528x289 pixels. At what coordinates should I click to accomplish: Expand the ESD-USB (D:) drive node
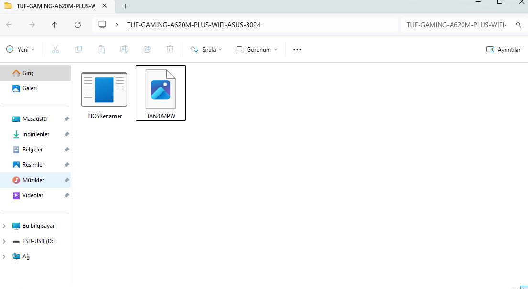(x=4, y=241)
